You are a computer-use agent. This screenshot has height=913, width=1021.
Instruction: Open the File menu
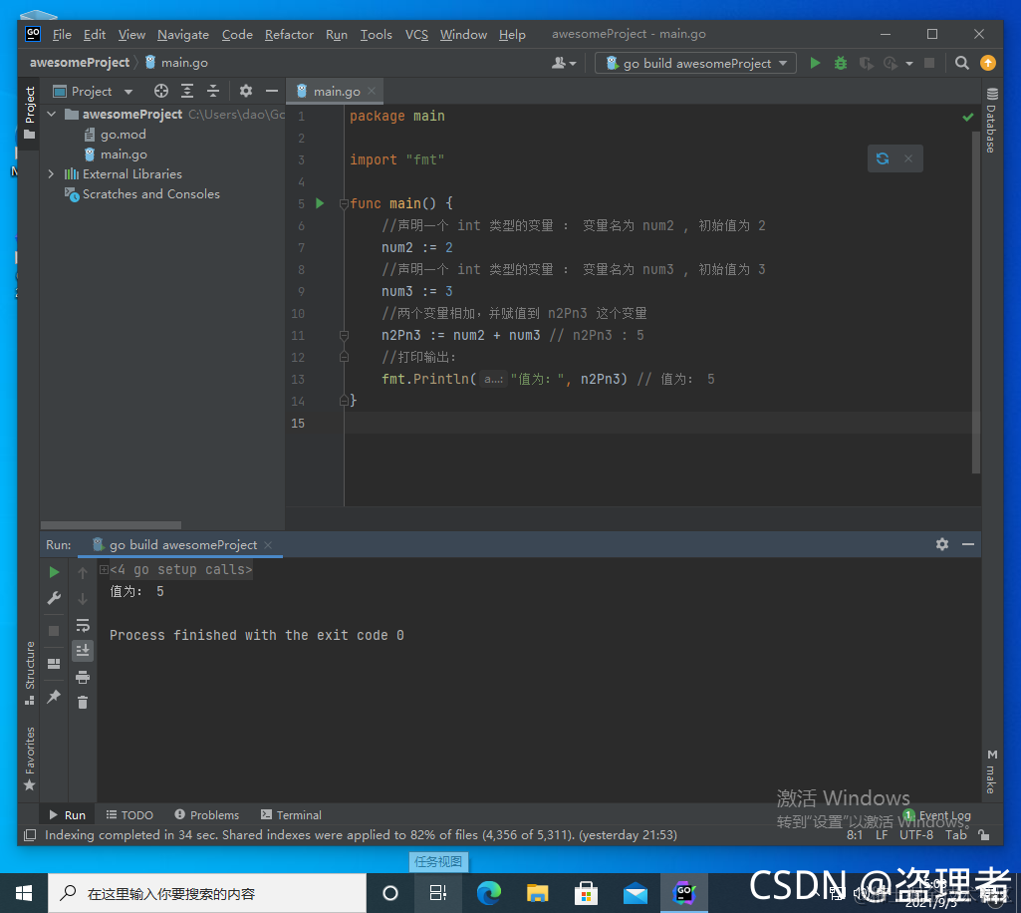tap(62, 35)
